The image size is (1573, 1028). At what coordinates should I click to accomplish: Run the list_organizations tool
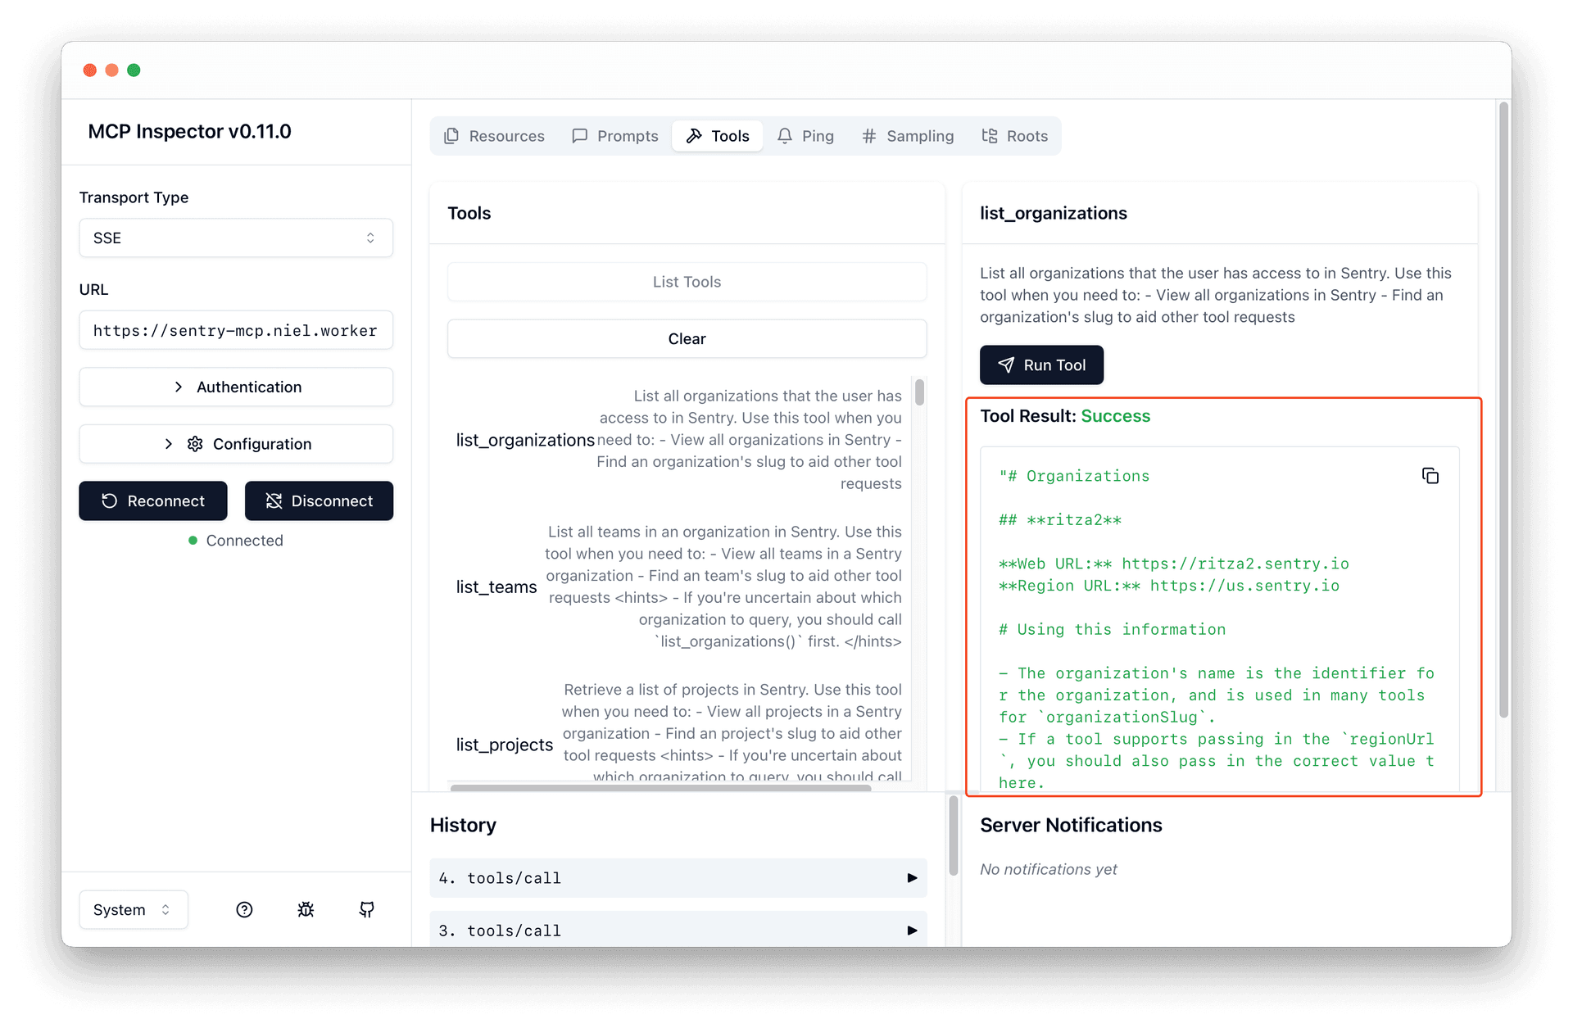1041,365
